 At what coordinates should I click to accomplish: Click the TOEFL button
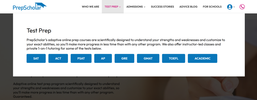(x=174, y=58)
